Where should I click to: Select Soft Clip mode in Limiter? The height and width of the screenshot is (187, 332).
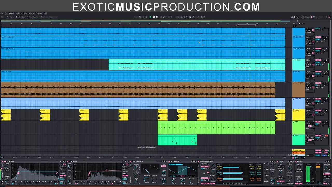pyautogui.click(x=327, y=176)
